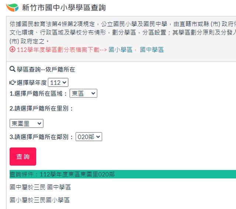Viewport: 236px width, 209px height.
Task: Click the page title 新竹市國中小學學區查詢
Action: pos(63,7)
